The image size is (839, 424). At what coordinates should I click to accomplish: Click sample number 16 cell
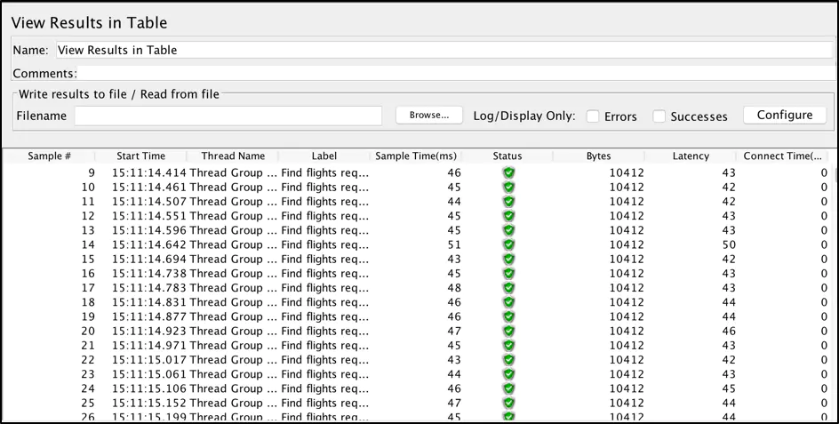click(88, 274)
